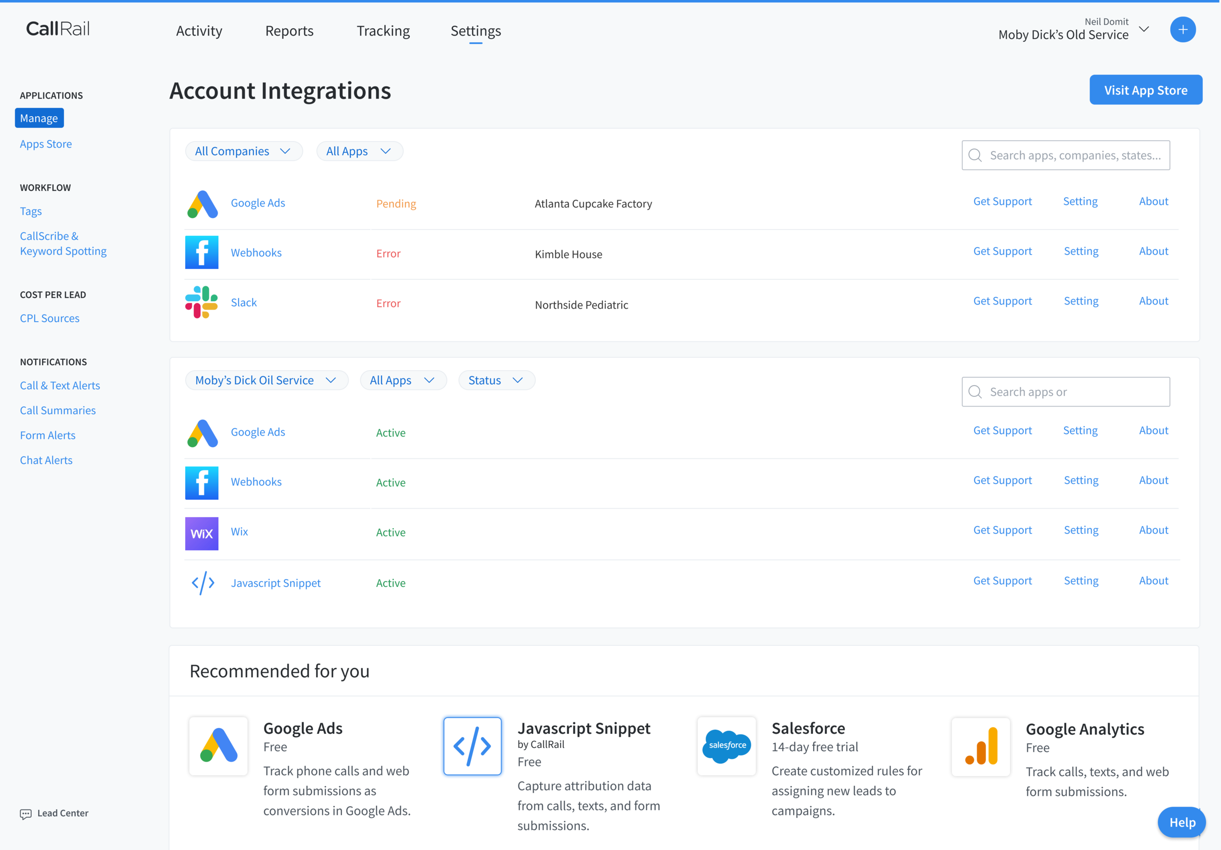Click Google Ads link in Atlanta row
This screenshot has width=1221, height=850.
pyautogui.click(x=257, y=203)
